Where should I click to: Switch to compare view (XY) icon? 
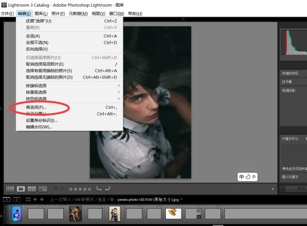[x=32, y=189]
